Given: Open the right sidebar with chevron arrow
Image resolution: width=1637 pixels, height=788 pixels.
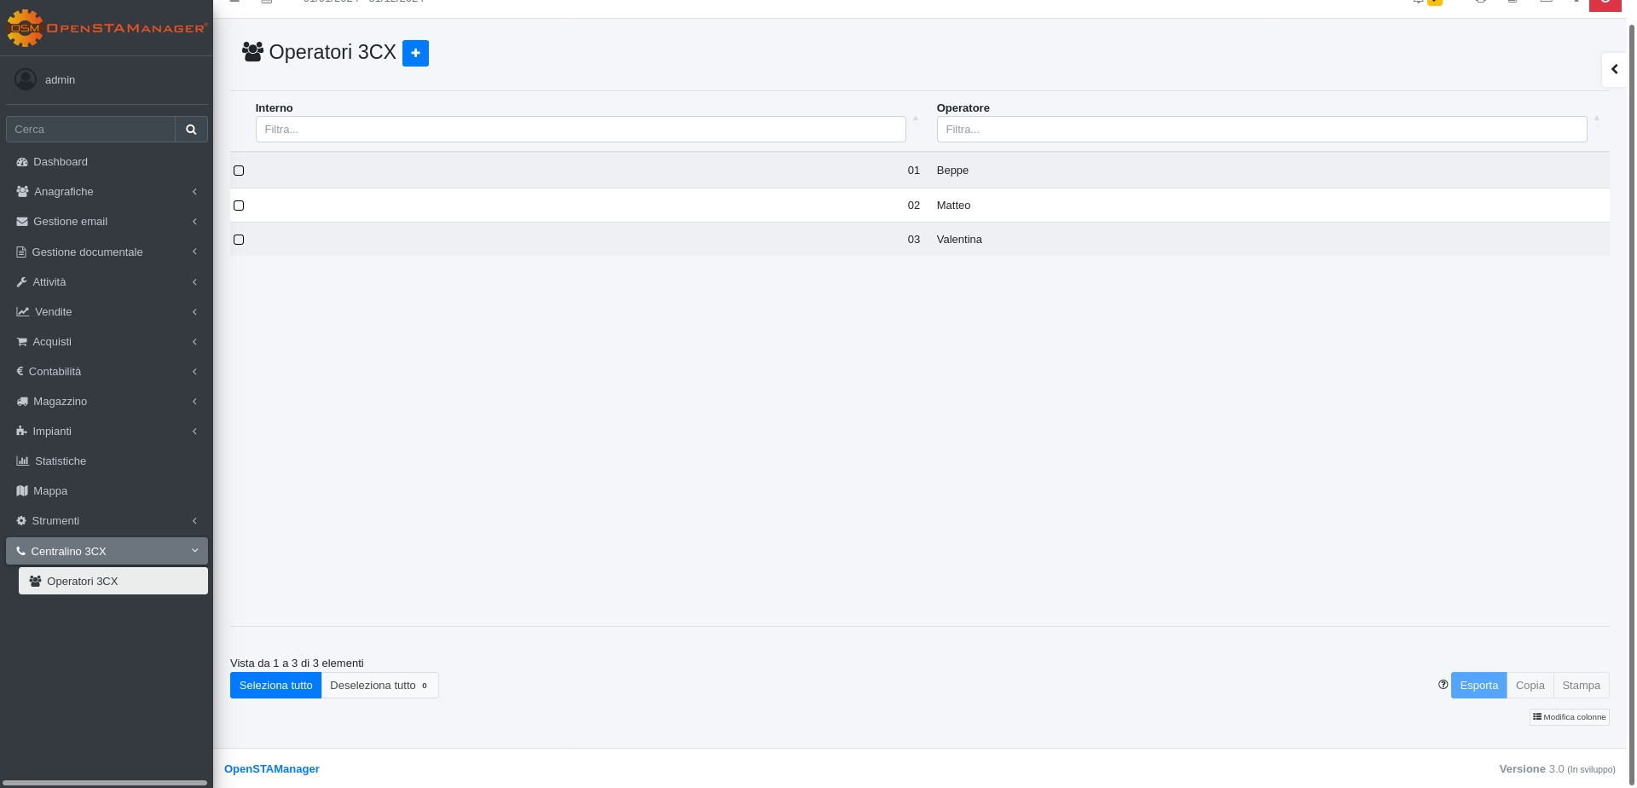Looking at the screenshot, I should coord(1614,69).
